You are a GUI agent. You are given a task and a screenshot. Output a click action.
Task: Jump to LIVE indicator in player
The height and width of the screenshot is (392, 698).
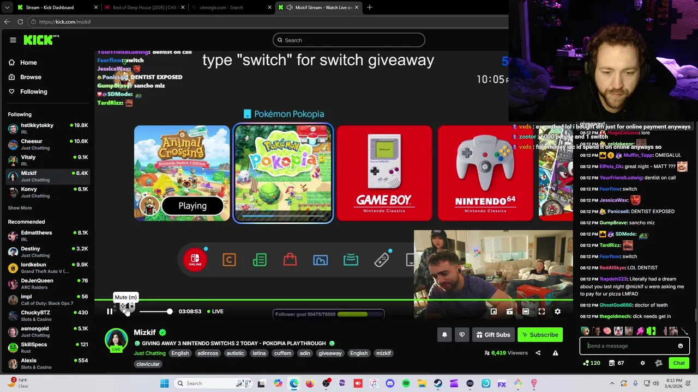[215, 311]
